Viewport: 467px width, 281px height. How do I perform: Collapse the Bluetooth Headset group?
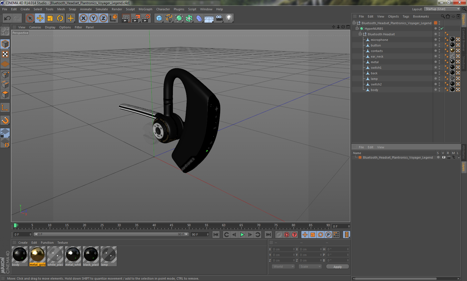click(x=360, y=34)
